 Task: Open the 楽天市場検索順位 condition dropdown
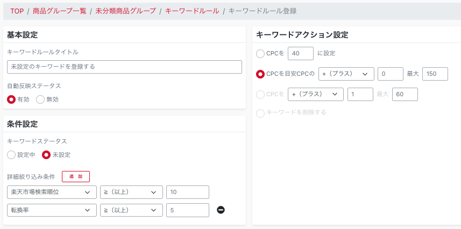52,192
